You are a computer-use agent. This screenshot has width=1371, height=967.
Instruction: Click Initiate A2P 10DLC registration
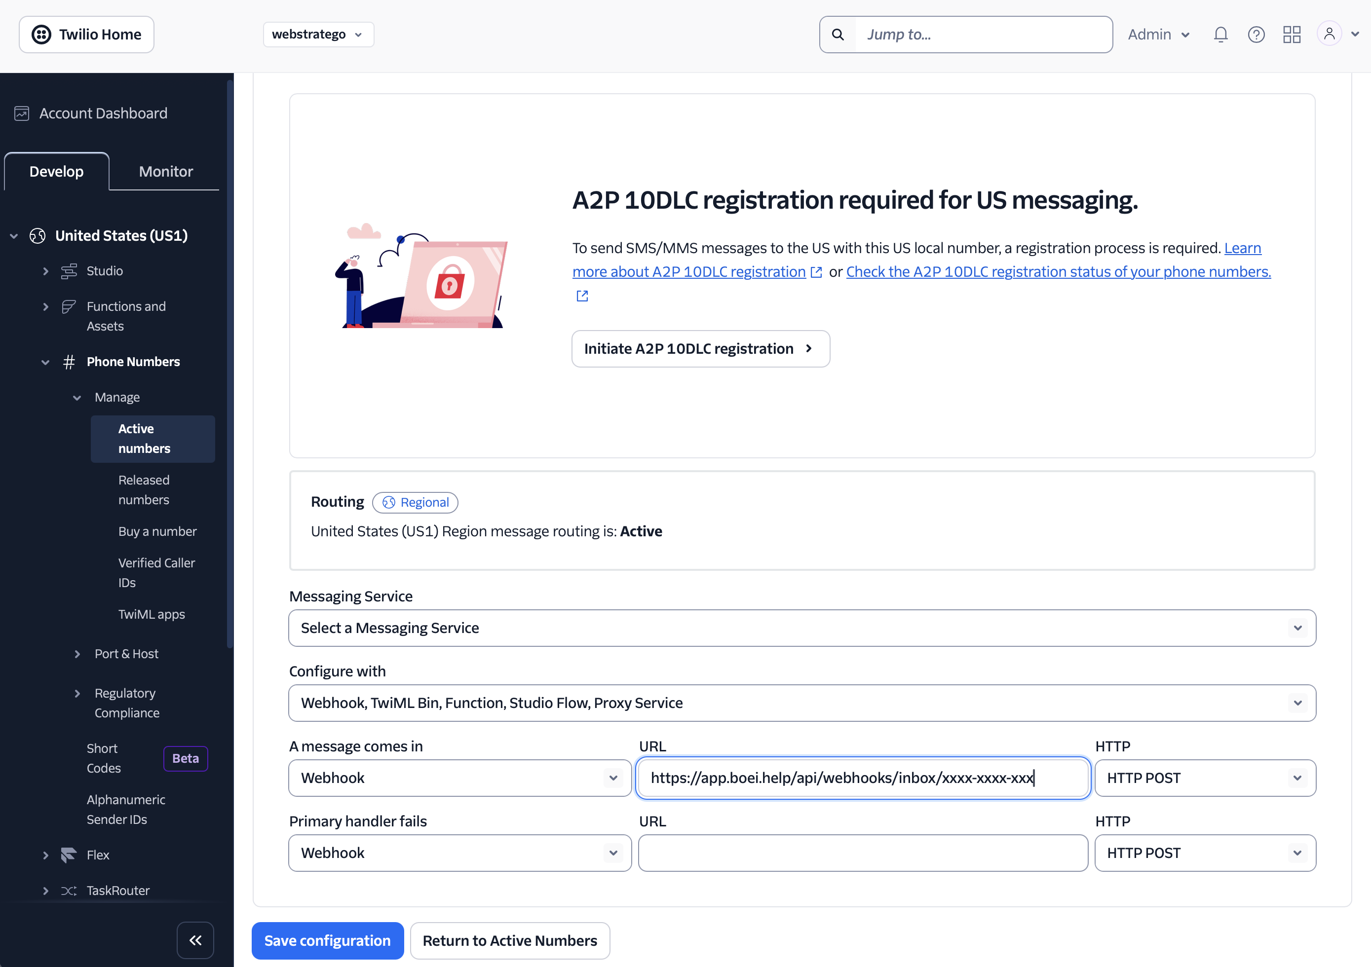click(x=700, y=349)
